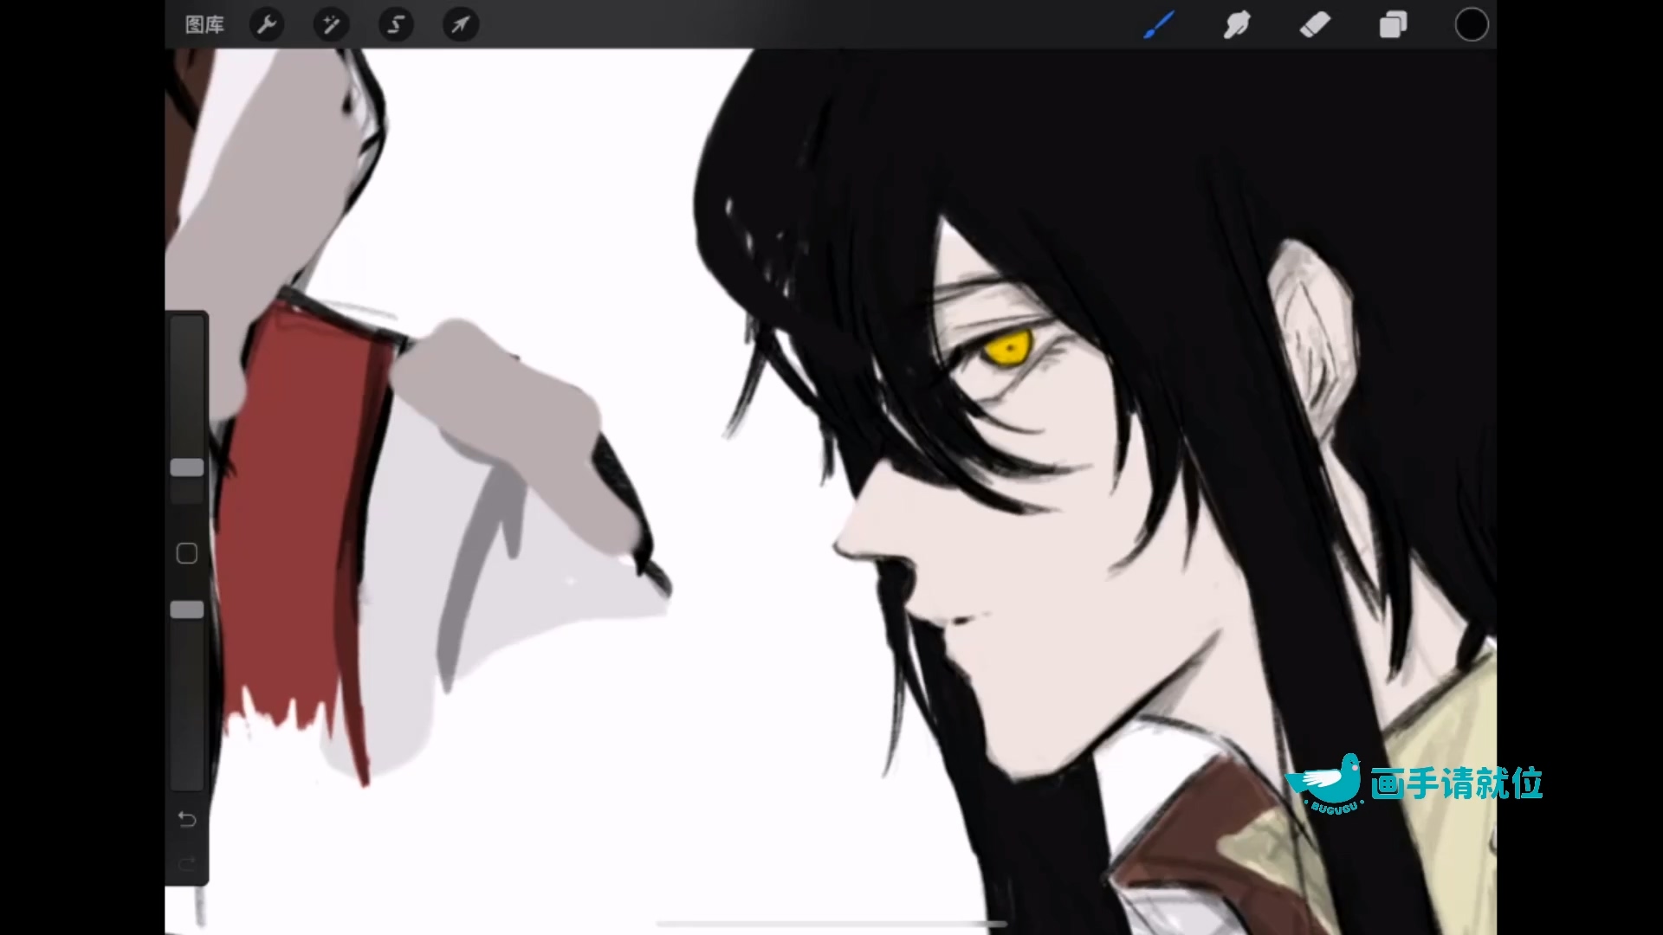Viewport: 1663px width, 935px height.
Task: Switch to the Eraser tool
Action: (1315, 24)
